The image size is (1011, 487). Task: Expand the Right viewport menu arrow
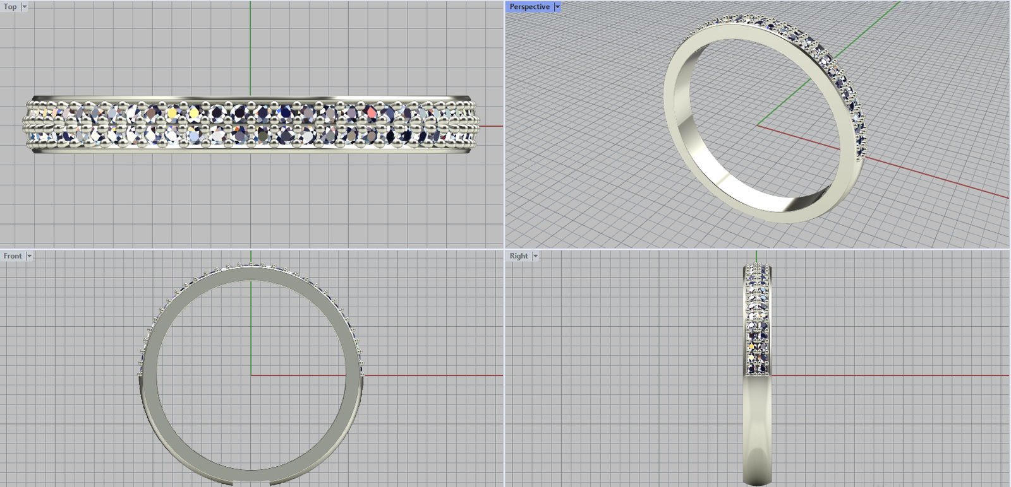[x=535, y=256]
